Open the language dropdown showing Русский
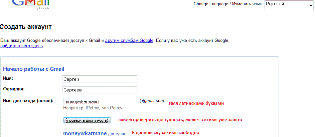Viewport: 315px width, 137px height. click(x=289, y=5)
